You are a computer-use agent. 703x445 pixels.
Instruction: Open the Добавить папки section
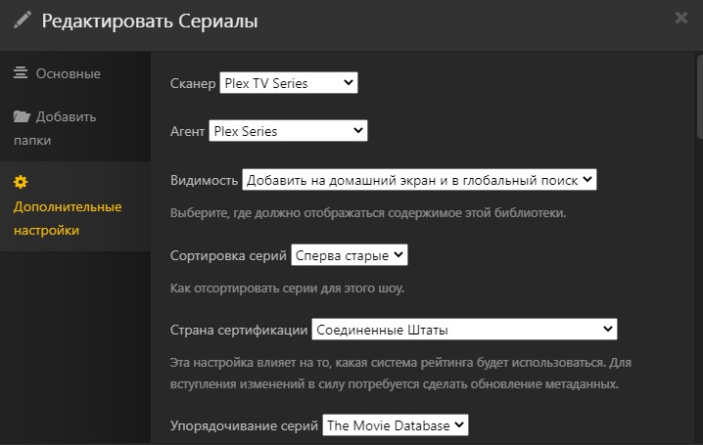click(x=55, y=128)
